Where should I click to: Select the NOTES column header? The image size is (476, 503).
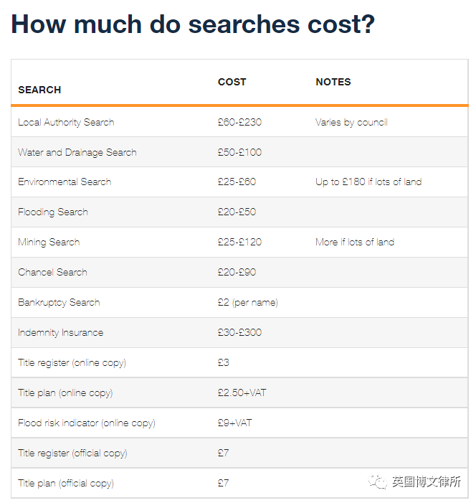click(333, 82)
